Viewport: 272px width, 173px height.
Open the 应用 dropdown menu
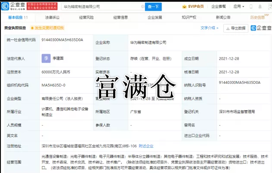click(239, 6)
